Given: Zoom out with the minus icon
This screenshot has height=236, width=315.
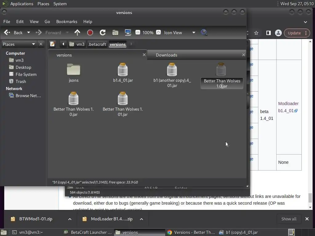Looking at the screenshot, I should [x=138, y=32].
